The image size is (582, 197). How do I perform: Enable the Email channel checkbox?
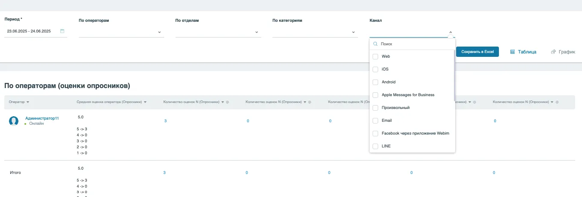pos(376,121)
